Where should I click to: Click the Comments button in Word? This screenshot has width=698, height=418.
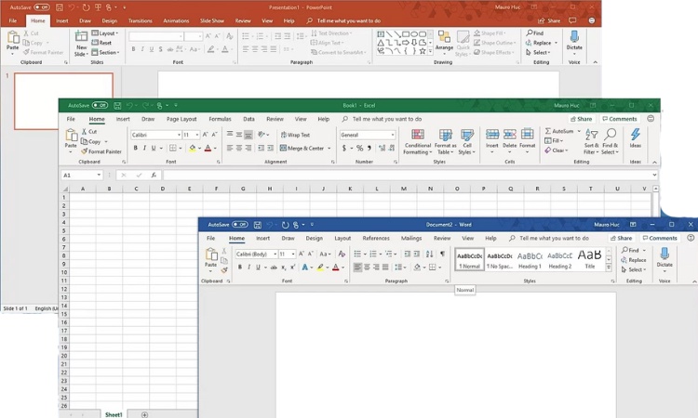[x=660, y=238]
